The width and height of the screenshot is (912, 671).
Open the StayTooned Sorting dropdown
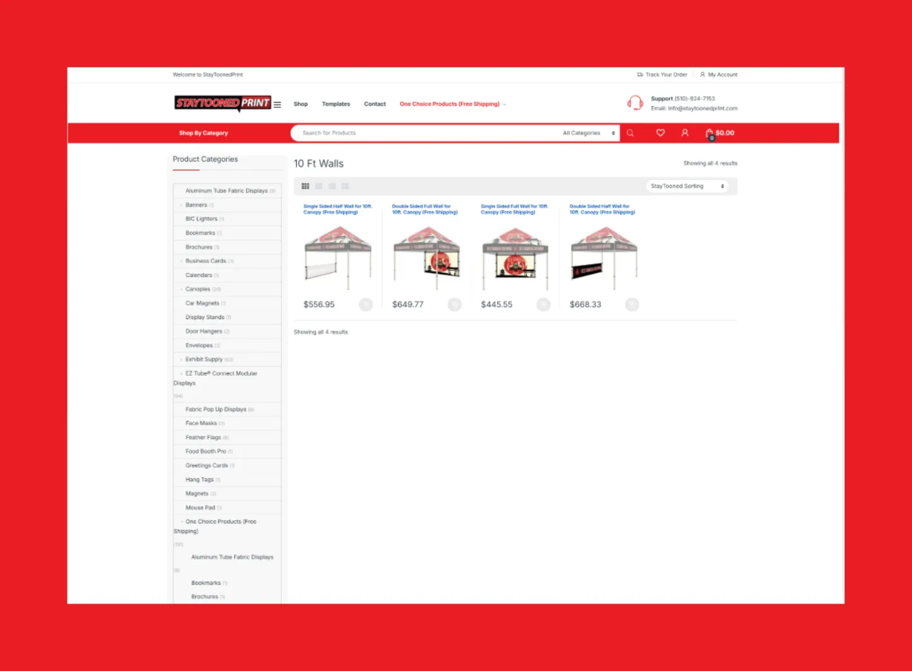[x=687, y=186]
